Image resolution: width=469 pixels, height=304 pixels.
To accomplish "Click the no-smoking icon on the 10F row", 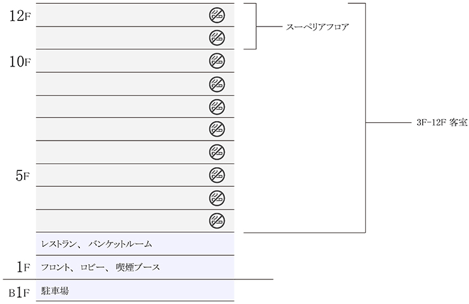I will tap(217, 61).
